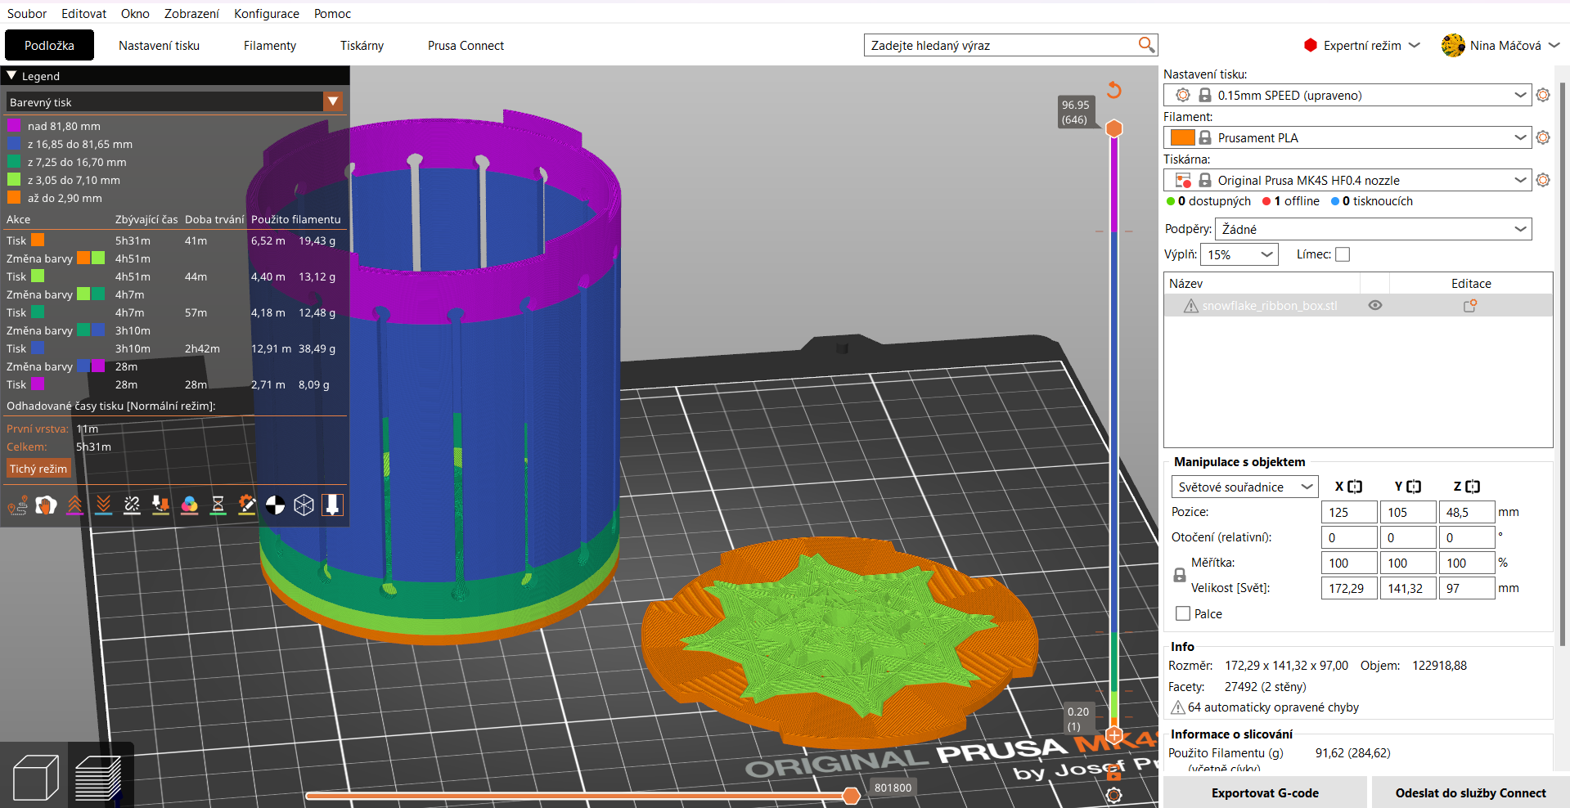Image resolution: width=1570 pixels, height=808 pixels.
Task: Toggle scale ratio lock at Měřítka
Action: [1180, 575]
